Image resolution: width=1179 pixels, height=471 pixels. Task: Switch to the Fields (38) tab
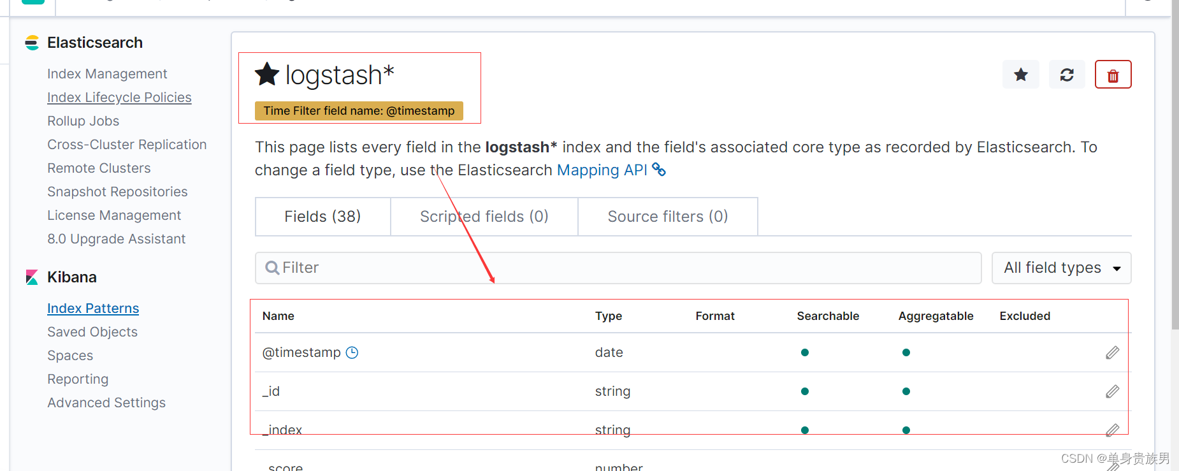[322, 217]
